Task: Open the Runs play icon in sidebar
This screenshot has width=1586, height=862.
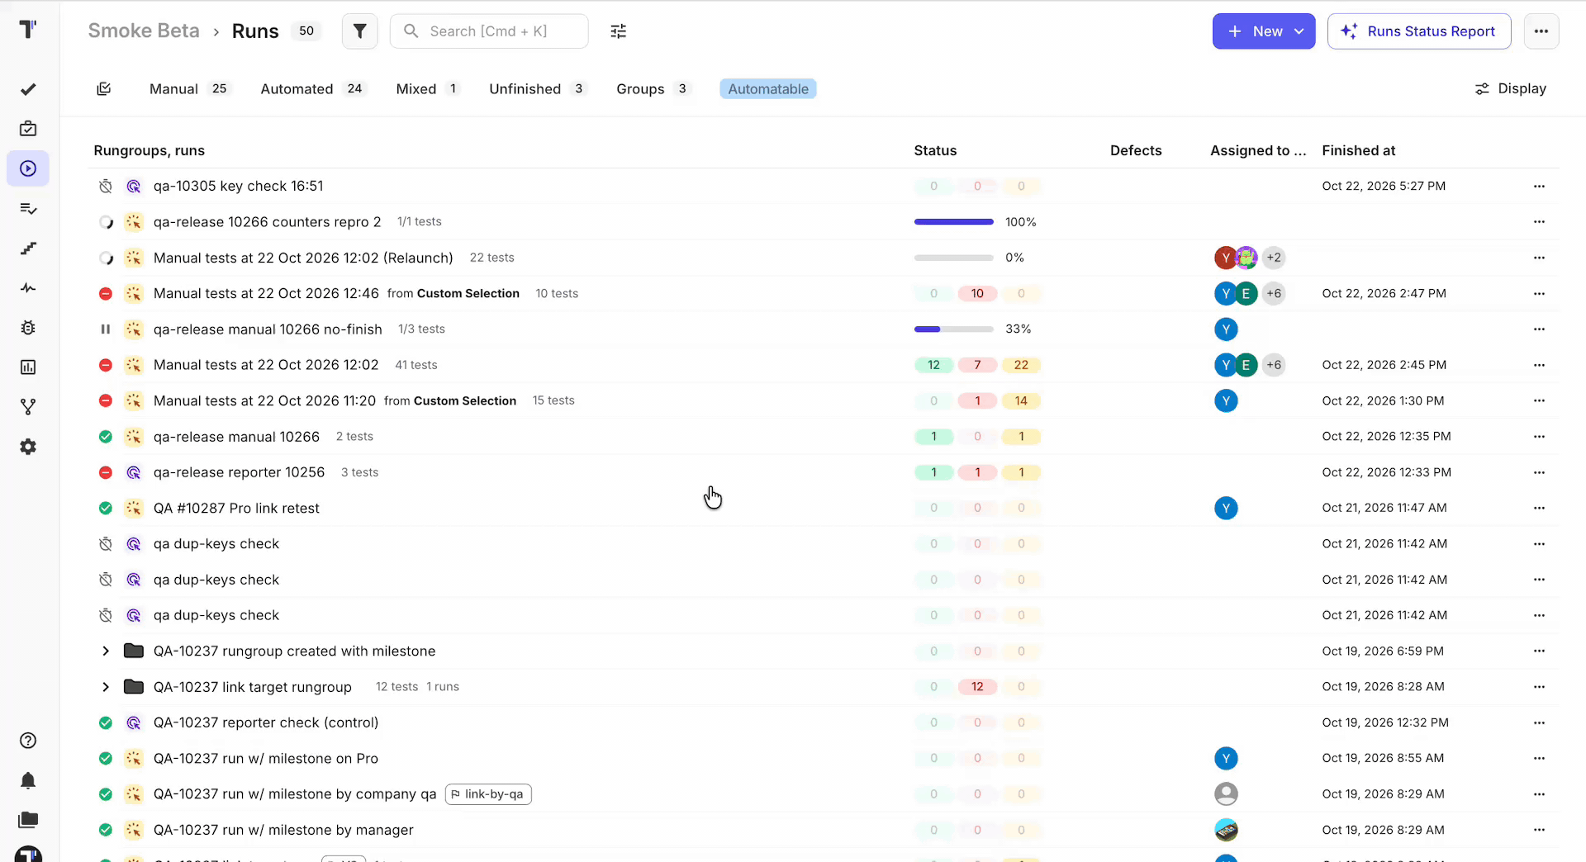Action: click(x=28, y=168)
